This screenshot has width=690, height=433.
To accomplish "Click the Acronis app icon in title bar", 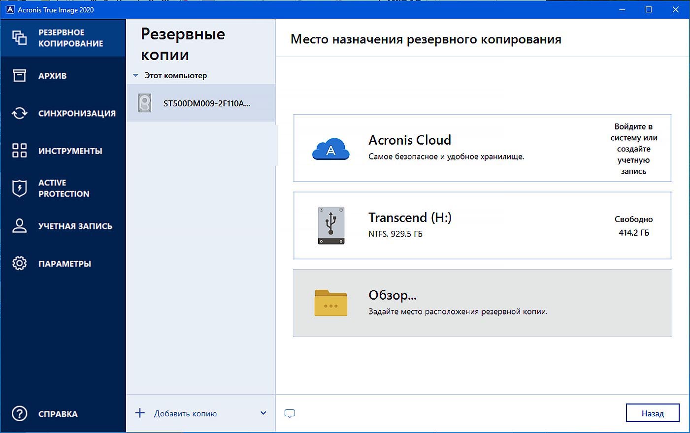I will [x=10, y=9].
